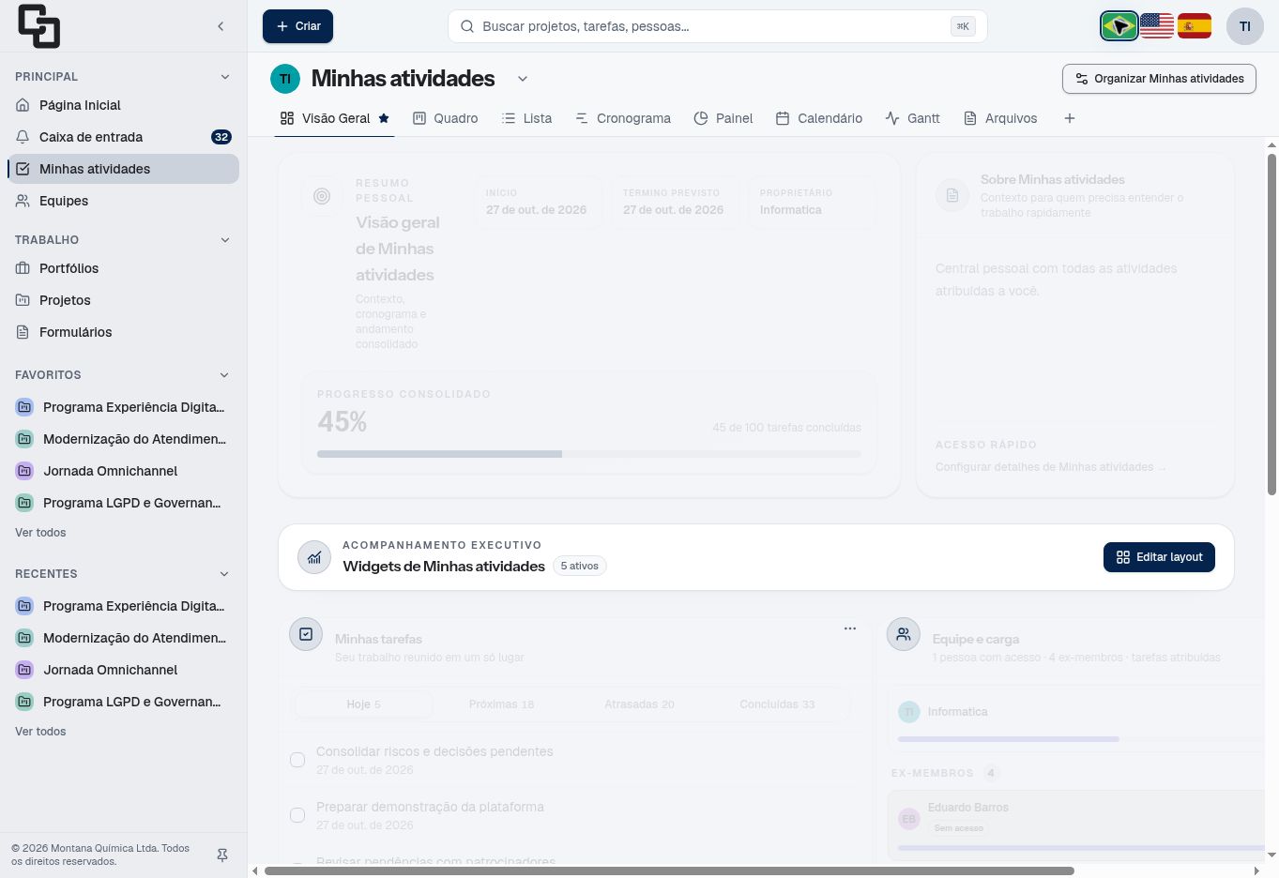Go to Caixa de entrada
Viewport: 1279px width, 878px height.
(123, 137)
